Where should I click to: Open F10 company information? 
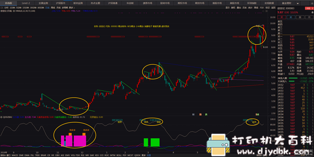[x=262, y=8]
